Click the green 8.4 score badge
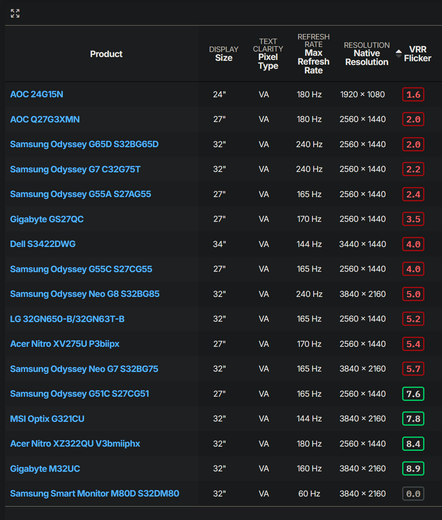This screenshot has width=442, height=520. 413,444
